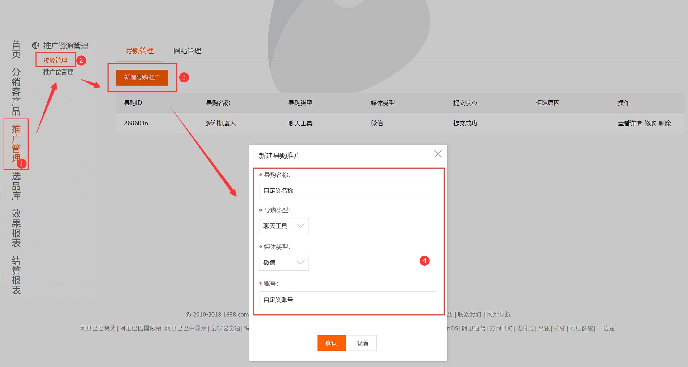Click the 新增导购推广 button
Viewport: 688px width, 367px height.
(x=142, y=77)
